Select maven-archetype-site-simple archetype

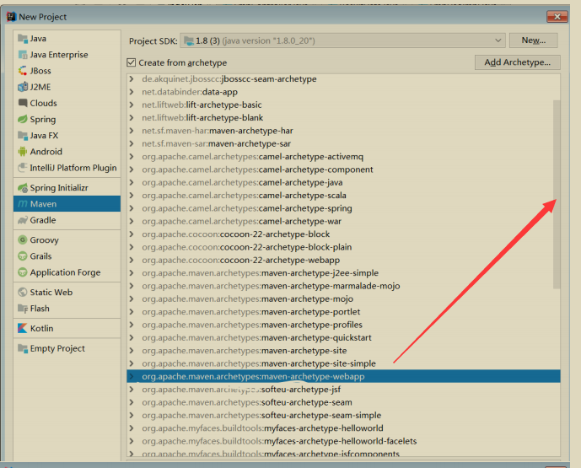343,363
